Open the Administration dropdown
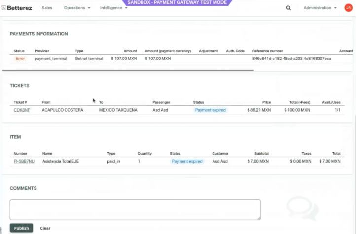 click(x=320, y=8)
